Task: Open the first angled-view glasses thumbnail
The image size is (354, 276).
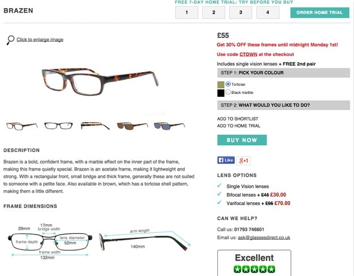Action: [22, 126]
